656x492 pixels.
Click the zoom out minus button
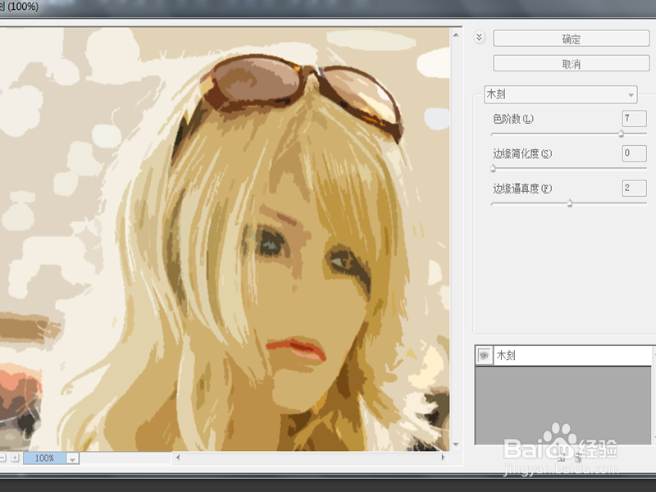click(x=2, y=458)
